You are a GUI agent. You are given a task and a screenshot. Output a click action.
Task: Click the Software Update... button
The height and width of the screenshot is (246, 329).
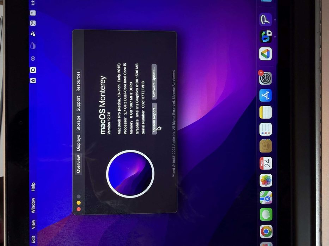pos(154,82)
